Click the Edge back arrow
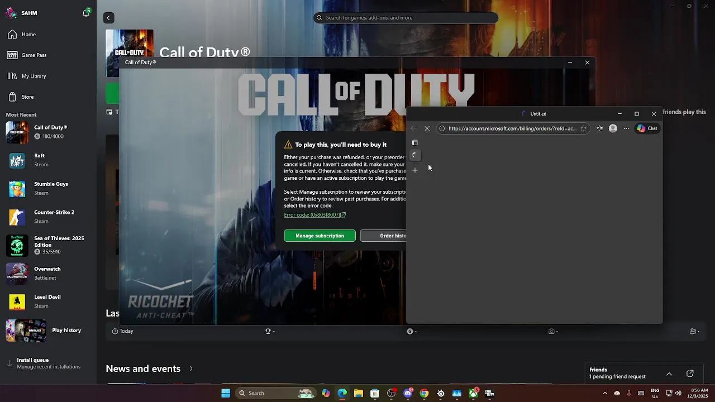 [414, 128]
